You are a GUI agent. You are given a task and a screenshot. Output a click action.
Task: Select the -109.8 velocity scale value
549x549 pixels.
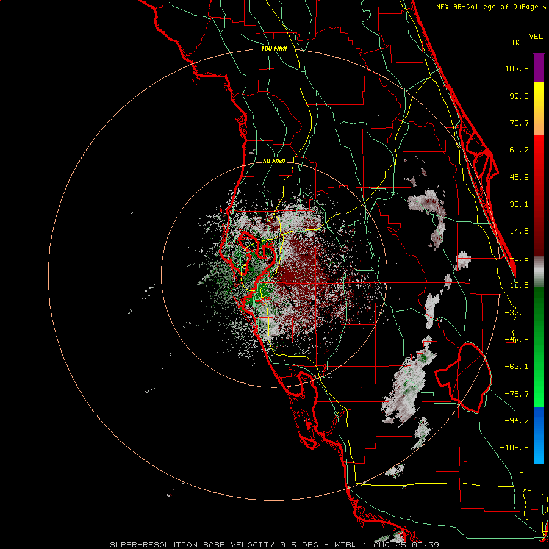pyautogui.click(x=514, y=448)
